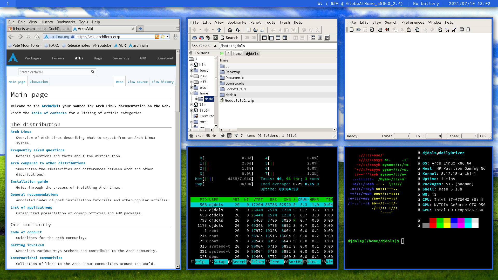498x280 pixels.
Task: Switch to the 'it hurts when i pee' tab
Action: point(38,29)
